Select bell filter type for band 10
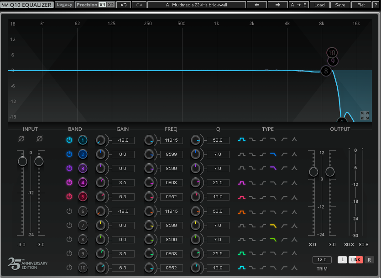Screen dimensions: 381x278 pos(242,268)
